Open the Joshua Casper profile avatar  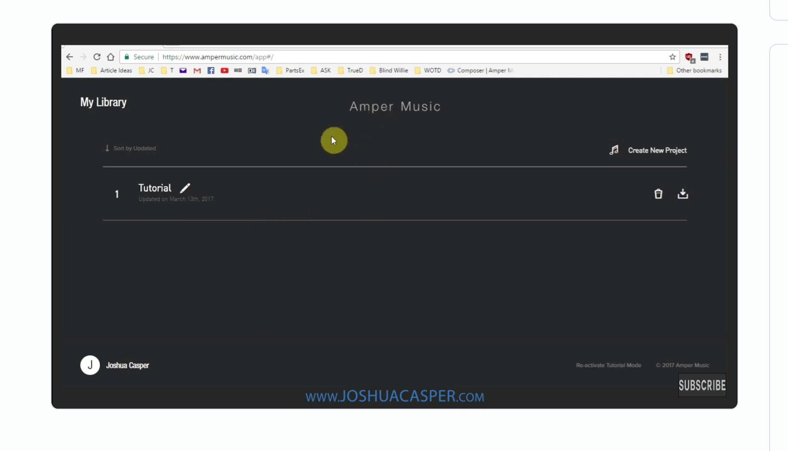coord(90,365)
